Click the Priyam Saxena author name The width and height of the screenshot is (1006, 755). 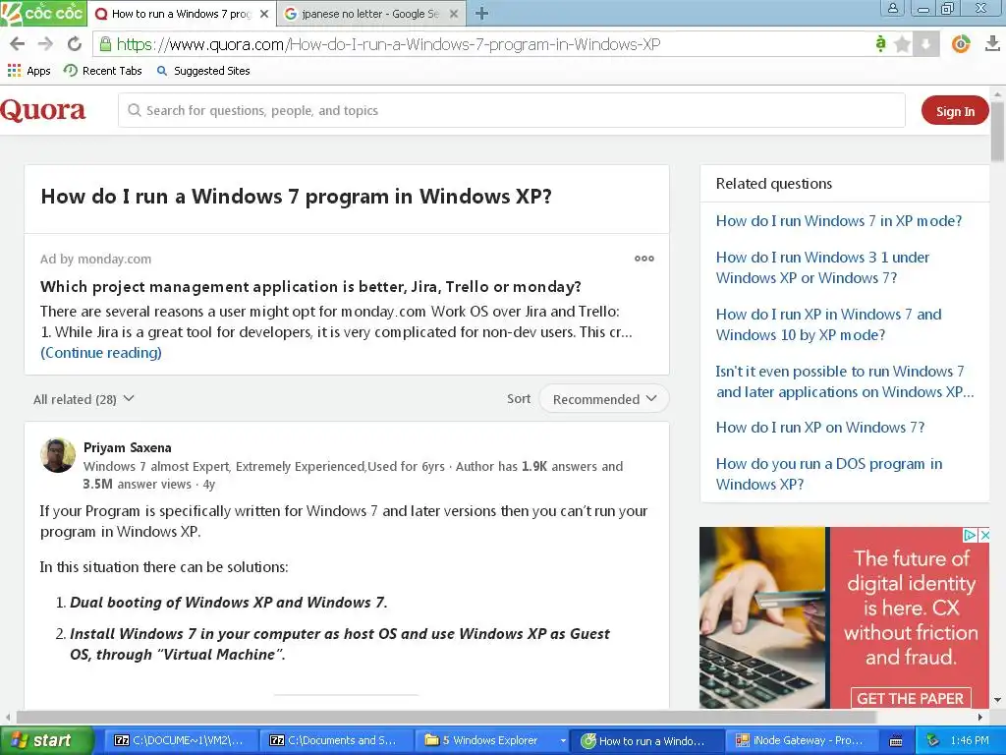pyautogui.click(x=127, y=447)
